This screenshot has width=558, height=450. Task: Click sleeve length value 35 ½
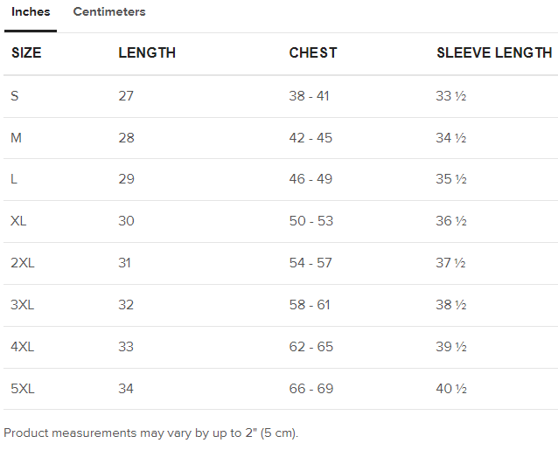[450, 179]
